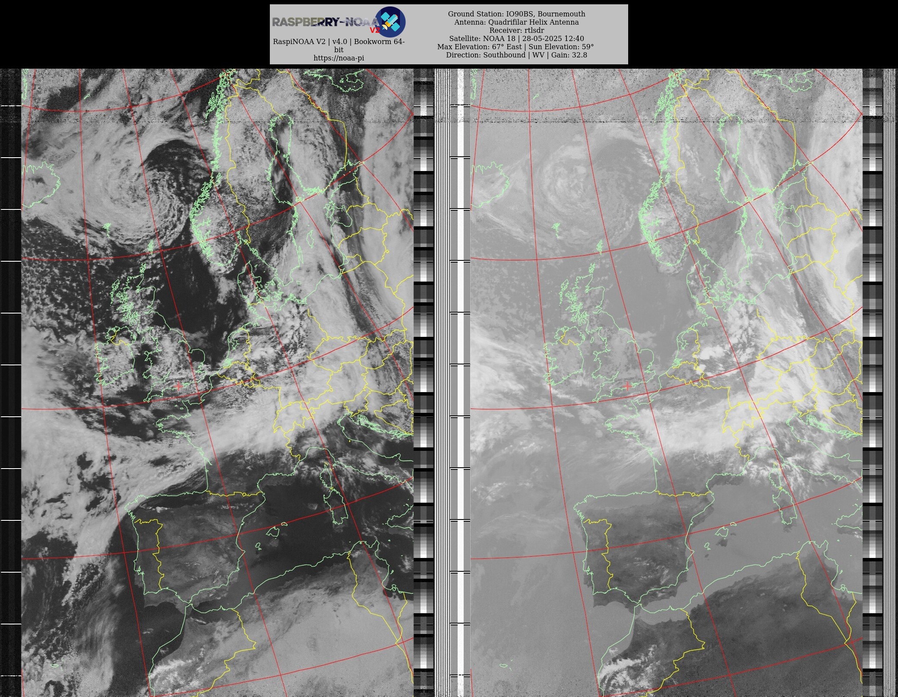The height and width of the screenshot is (697, 898).
Task: Select the 'RaspiNOAA V2 | v4.0 | Bookworm 64-bit' text
Action: coord(339,46)
